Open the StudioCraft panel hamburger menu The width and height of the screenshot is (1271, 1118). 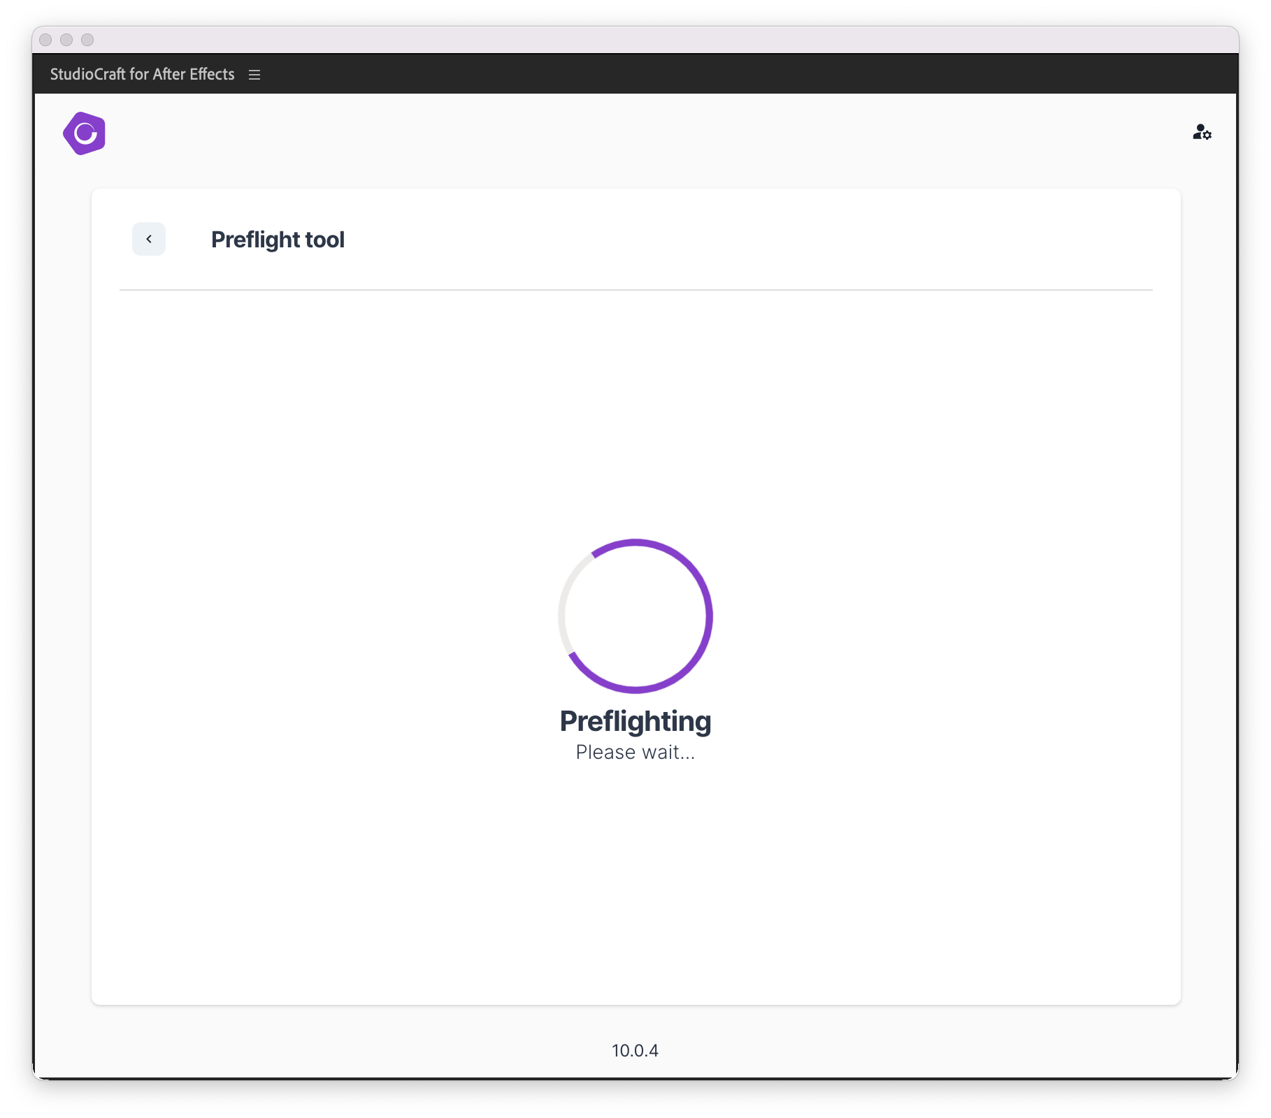pos(254,75)
